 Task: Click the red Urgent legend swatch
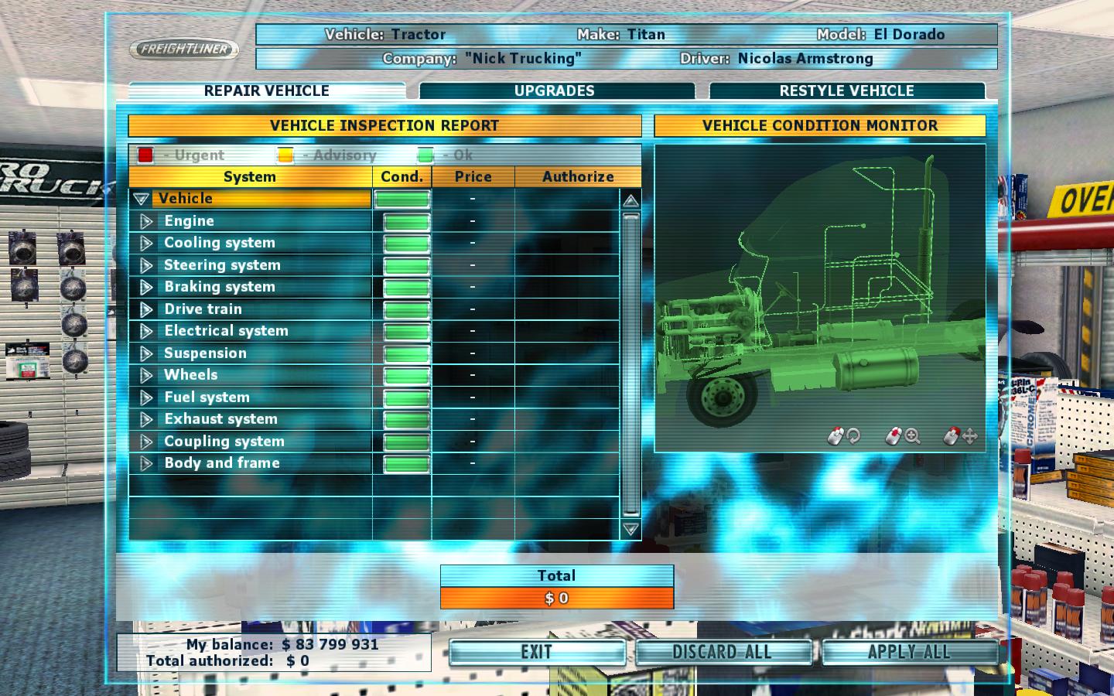pyautogui.click(x=145, y=155)
